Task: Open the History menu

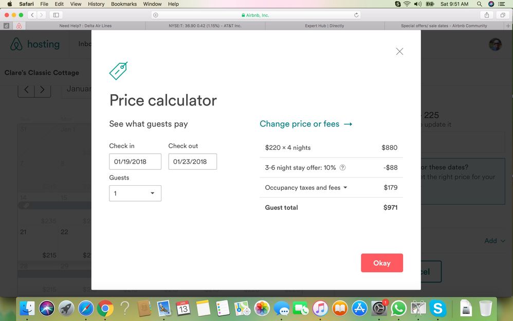Action: [96, 4]
